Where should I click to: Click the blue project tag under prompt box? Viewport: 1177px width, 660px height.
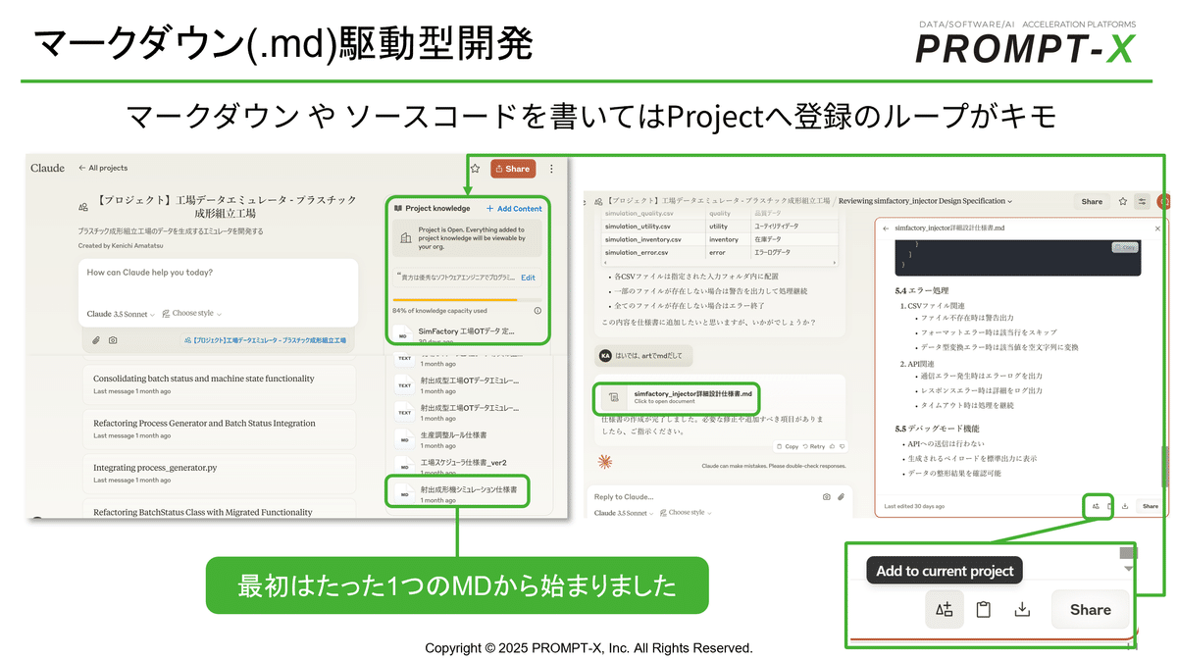[x=265, y=340]
